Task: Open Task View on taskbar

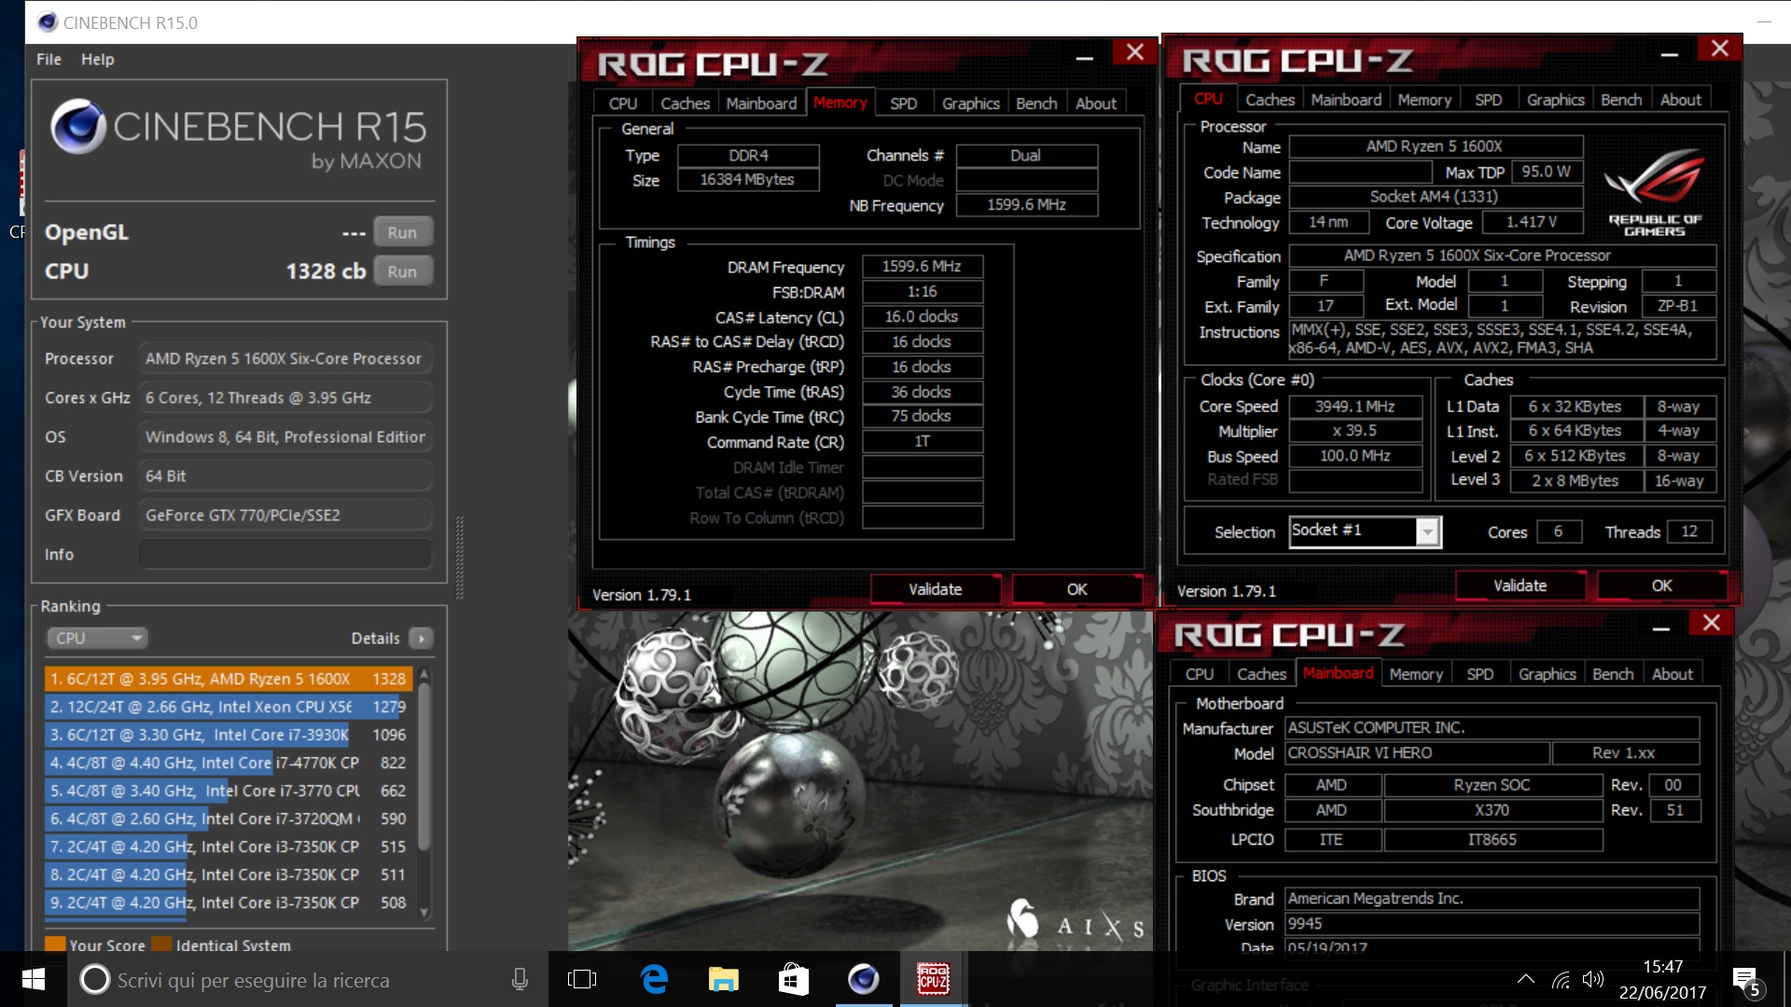Action: [582, 979]
